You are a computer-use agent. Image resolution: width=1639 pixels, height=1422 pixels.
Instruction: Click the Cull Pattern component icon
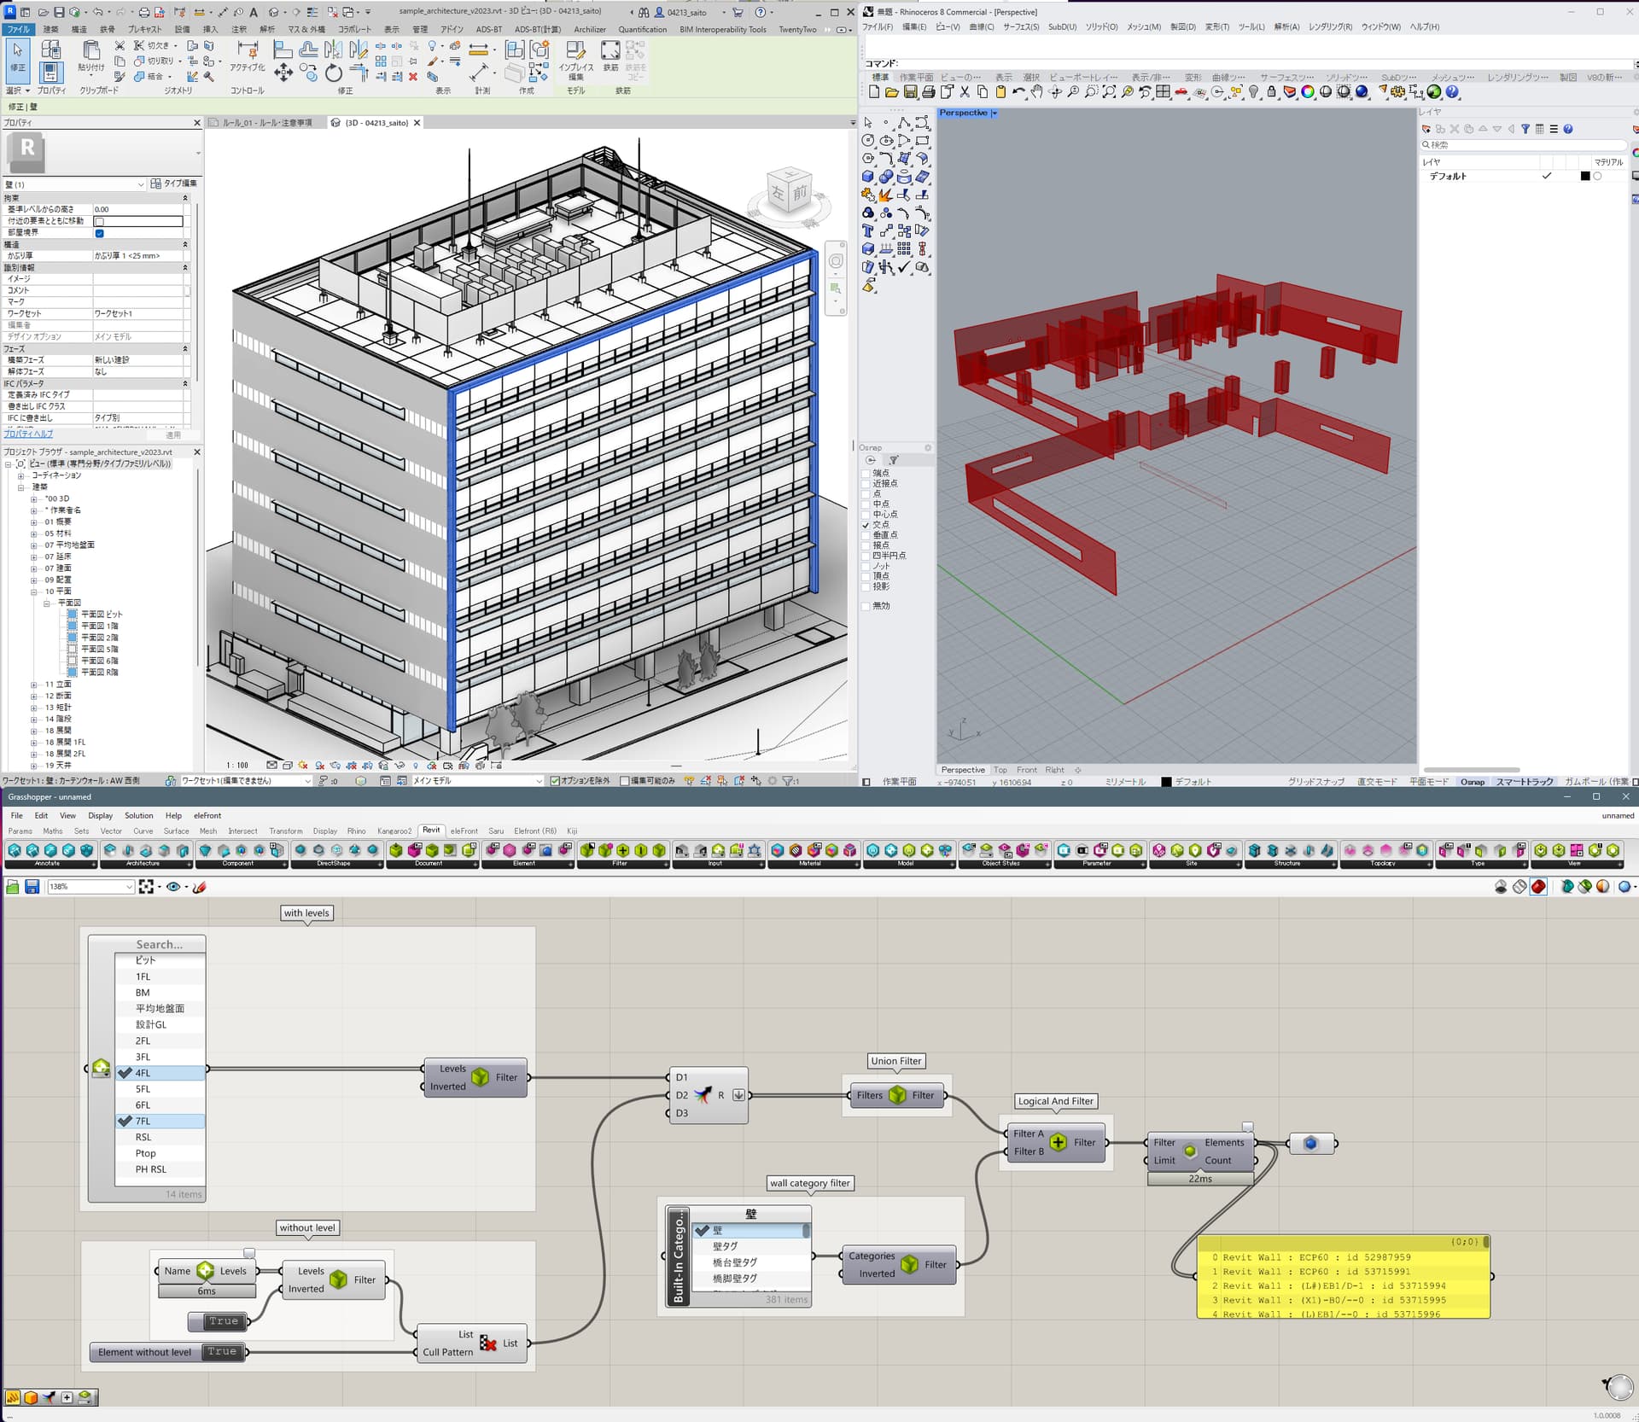pyautogui.click(x=488, y=1343)
